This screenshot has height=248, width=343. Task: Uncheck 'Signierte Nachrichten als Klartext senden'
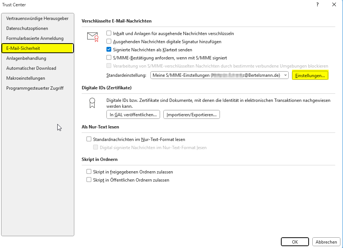(109, 49)
